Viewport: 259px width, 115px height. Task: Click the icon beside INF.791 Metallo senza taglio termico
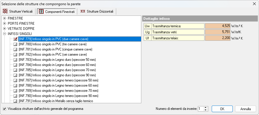(x=16, y=101)
